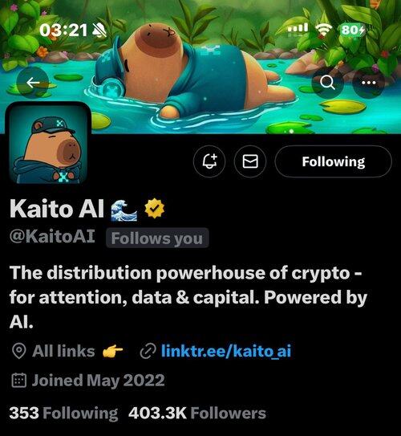The image size is (401, 436).
Task: Tap the Follows you badge
Action: click(157, 238)
